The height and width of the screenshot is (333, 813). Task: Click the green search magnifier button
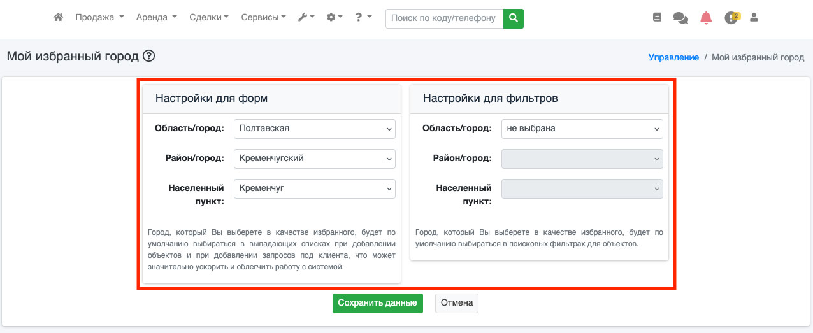513,18
